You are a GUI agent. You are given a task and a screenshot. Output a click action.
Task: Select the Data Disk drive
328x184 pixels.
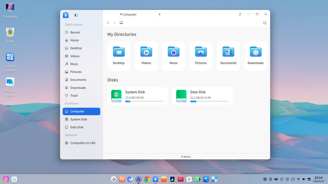pyautogui.click(x=203, y=96)
